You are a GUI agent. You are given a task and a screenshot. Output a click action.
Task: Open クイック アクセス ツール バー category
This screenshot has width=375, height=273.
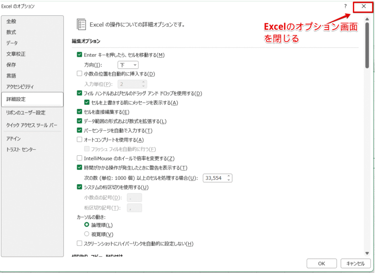[x=32, y=125]
